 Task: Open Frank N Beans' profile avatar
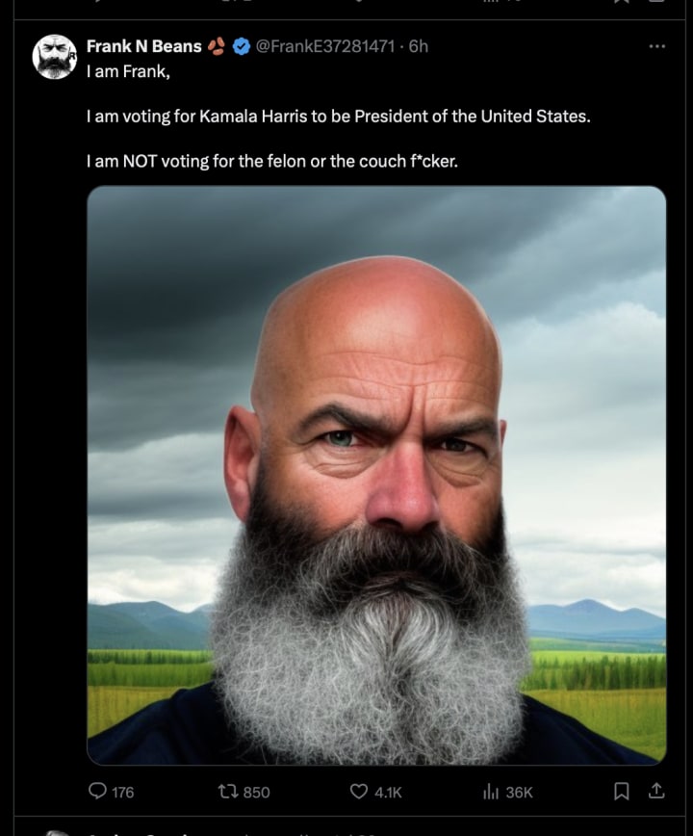54,57
